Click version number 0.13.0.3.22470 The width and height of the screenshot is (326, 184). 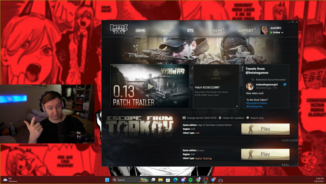[290, 140]
